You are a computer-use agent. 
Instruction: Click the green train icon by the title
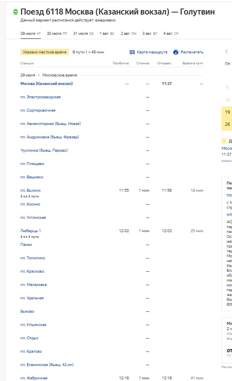15,12
